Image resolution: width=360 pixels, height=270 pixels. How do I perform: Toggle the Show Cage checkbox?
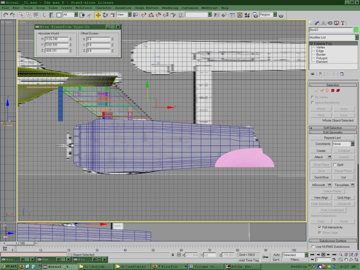click(320, 233)
